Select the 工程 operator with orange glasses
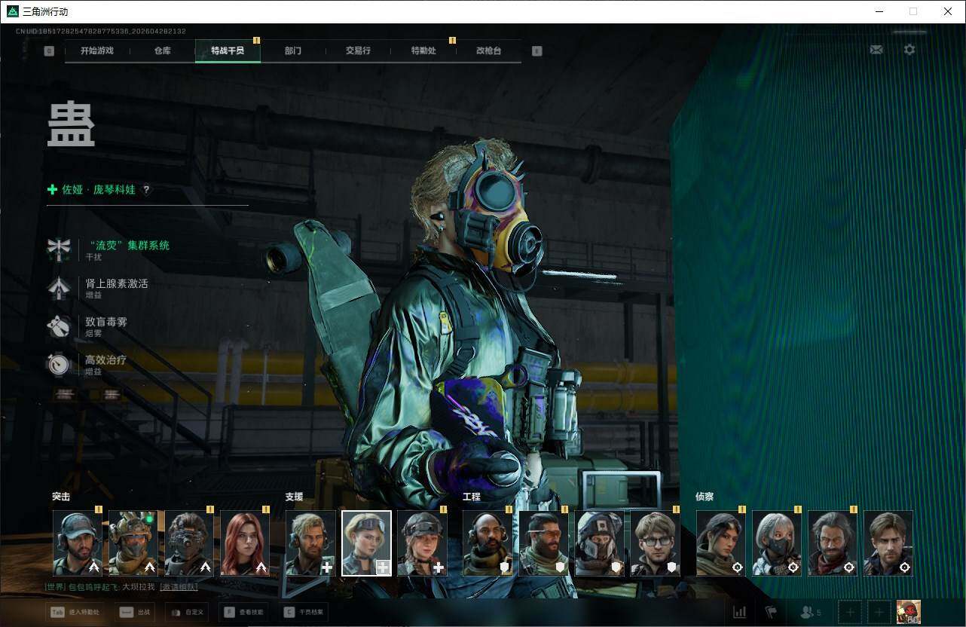Viewport: 966px width, 627px height. point(543,543)
